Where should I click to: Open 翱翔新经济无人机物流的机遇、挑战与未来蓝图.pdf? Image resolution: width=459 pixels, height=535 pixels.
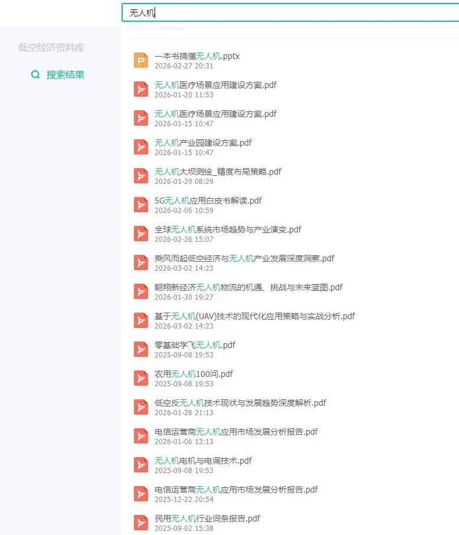(x=248, y=287)
